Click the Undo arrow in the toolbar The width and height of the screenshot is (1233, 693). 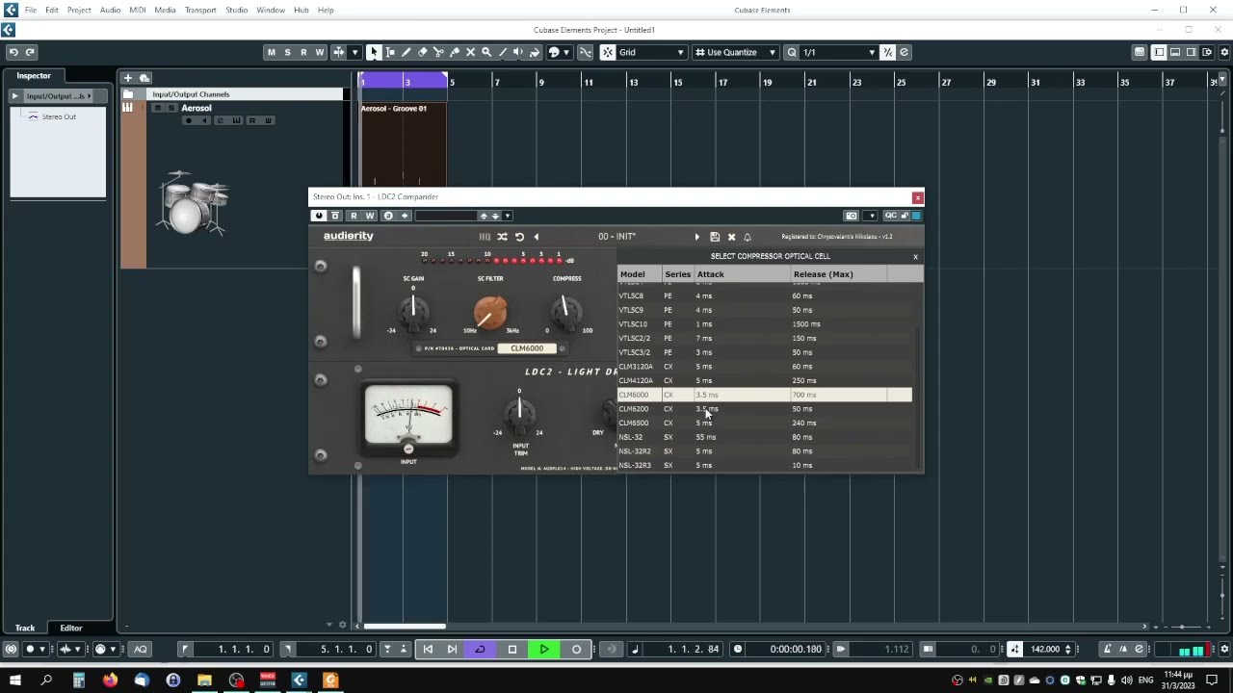click(x=13, y=52)
